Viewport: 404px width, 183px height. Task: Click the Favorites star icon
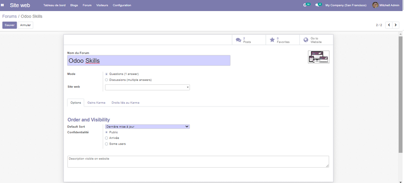coord(272,40)
